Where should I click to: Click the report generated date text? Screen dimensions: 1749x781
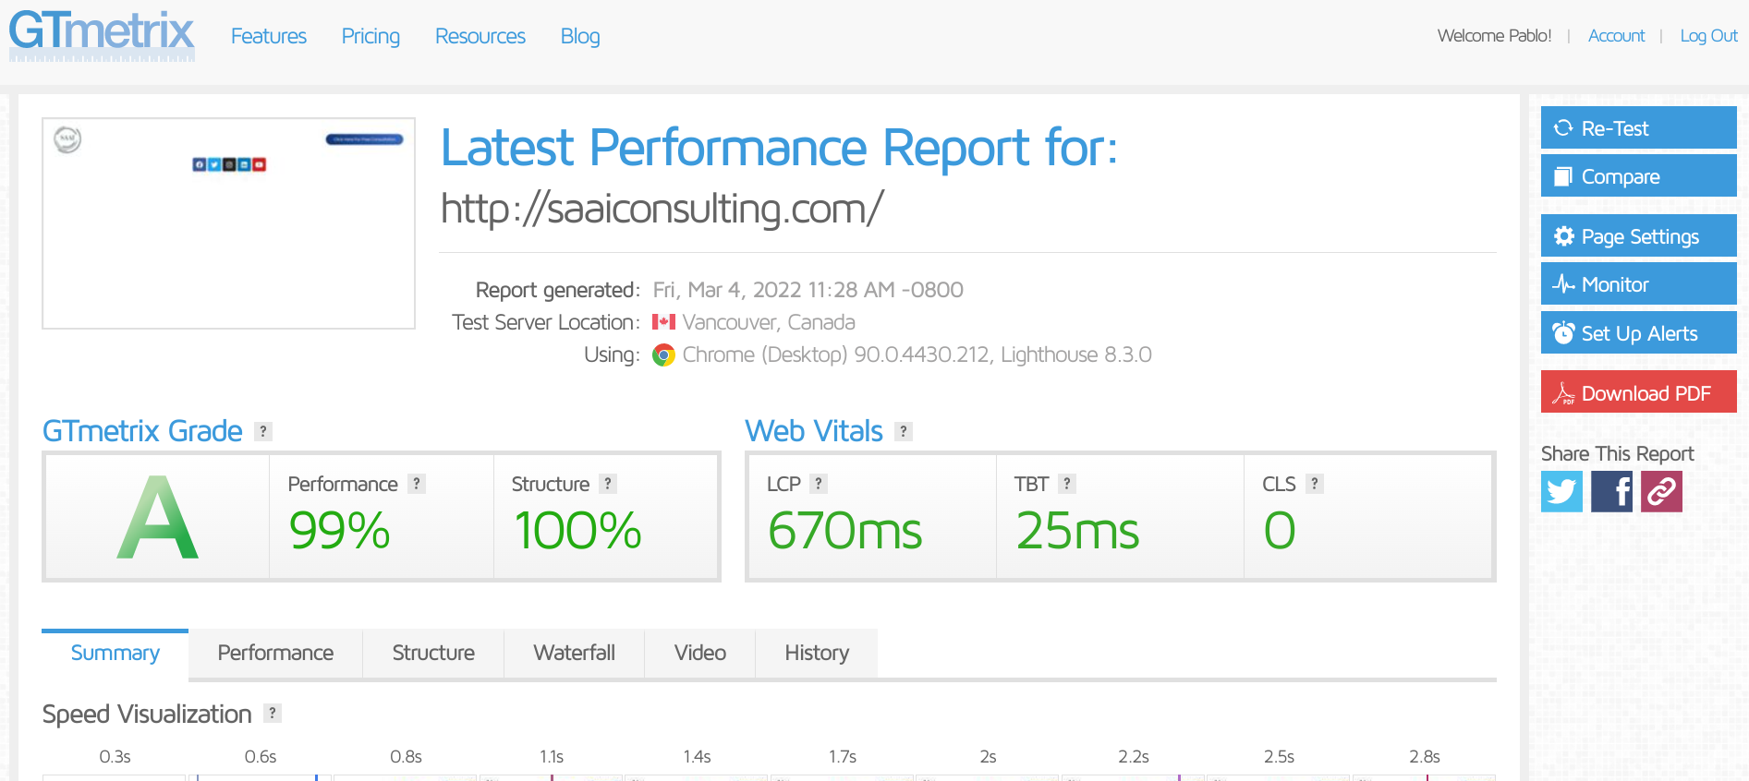[808, 290]
